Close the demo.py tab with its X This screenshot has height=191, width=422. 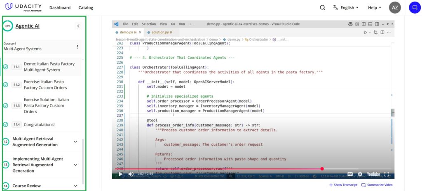coord(141,33)
